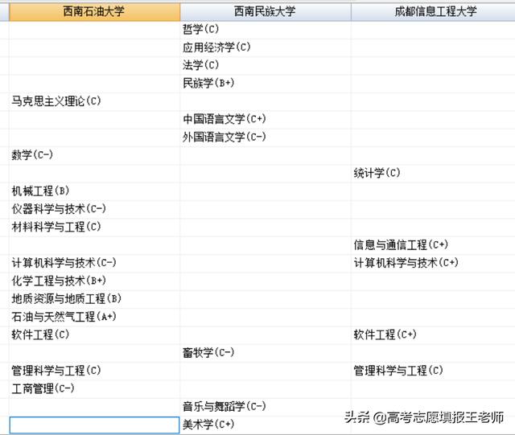Click the cell 工商管理(C-)

pyautogui.click(x=95, y=389)
